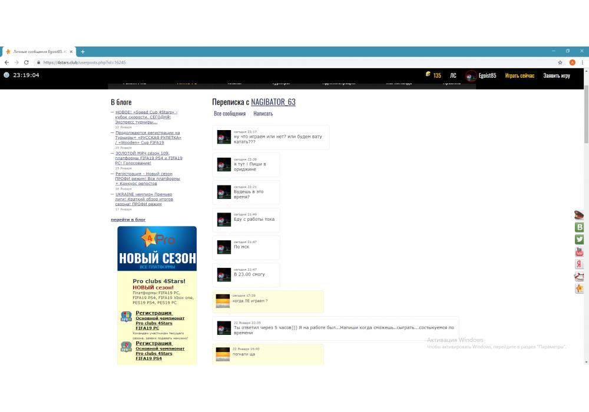This screenshot has height=412, width=589.
Task: Click 'Играть сейчас' in the header
Action: click(x=519, y=75)
